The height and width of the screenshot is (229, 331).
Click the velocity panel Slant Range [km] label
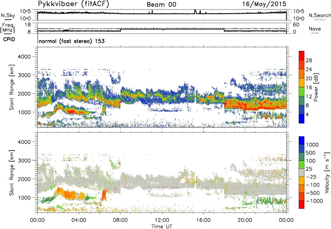click(12, 172)
